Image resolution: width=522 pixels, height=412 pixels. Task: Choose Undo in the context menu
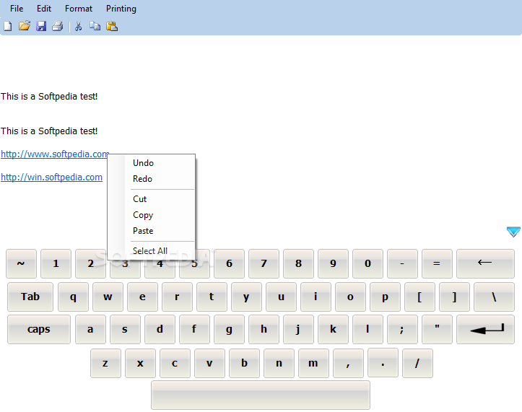pos(151,163)
